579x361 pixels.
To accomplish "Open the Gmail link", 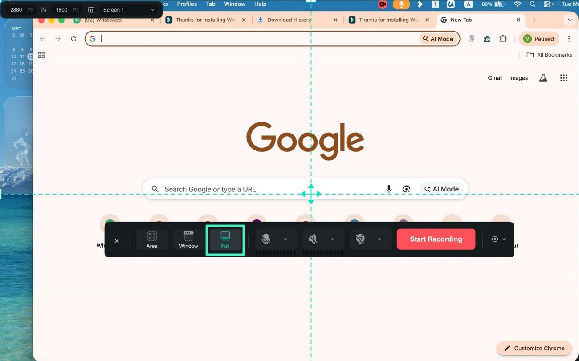I will pyautogui.click(x=495, y=78).
